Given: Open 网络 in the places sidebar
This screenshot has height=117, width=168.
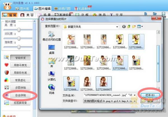Looking at the screenshot, I should [x=52, y=89].
